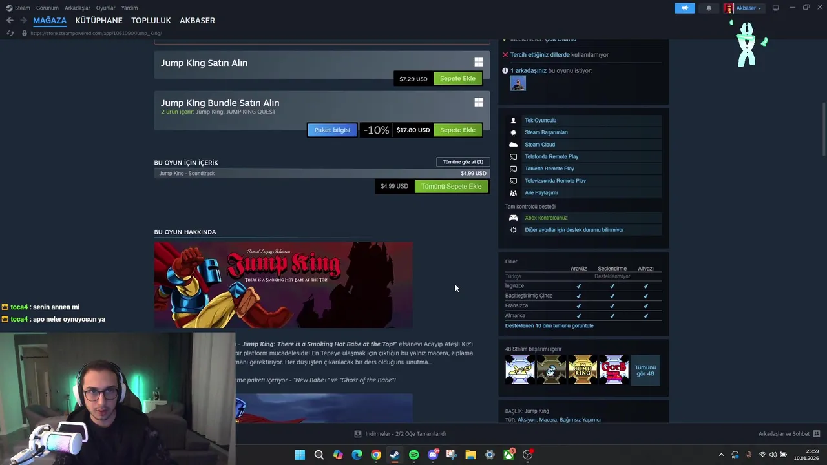The height and width of the screenshot is (465, 827).
Task: Click the Steam icon in the taskbar
Action: point(395,455)
